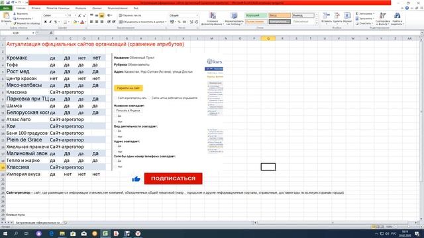Switch to the Рецензирование tab

[x=117, y=9]
